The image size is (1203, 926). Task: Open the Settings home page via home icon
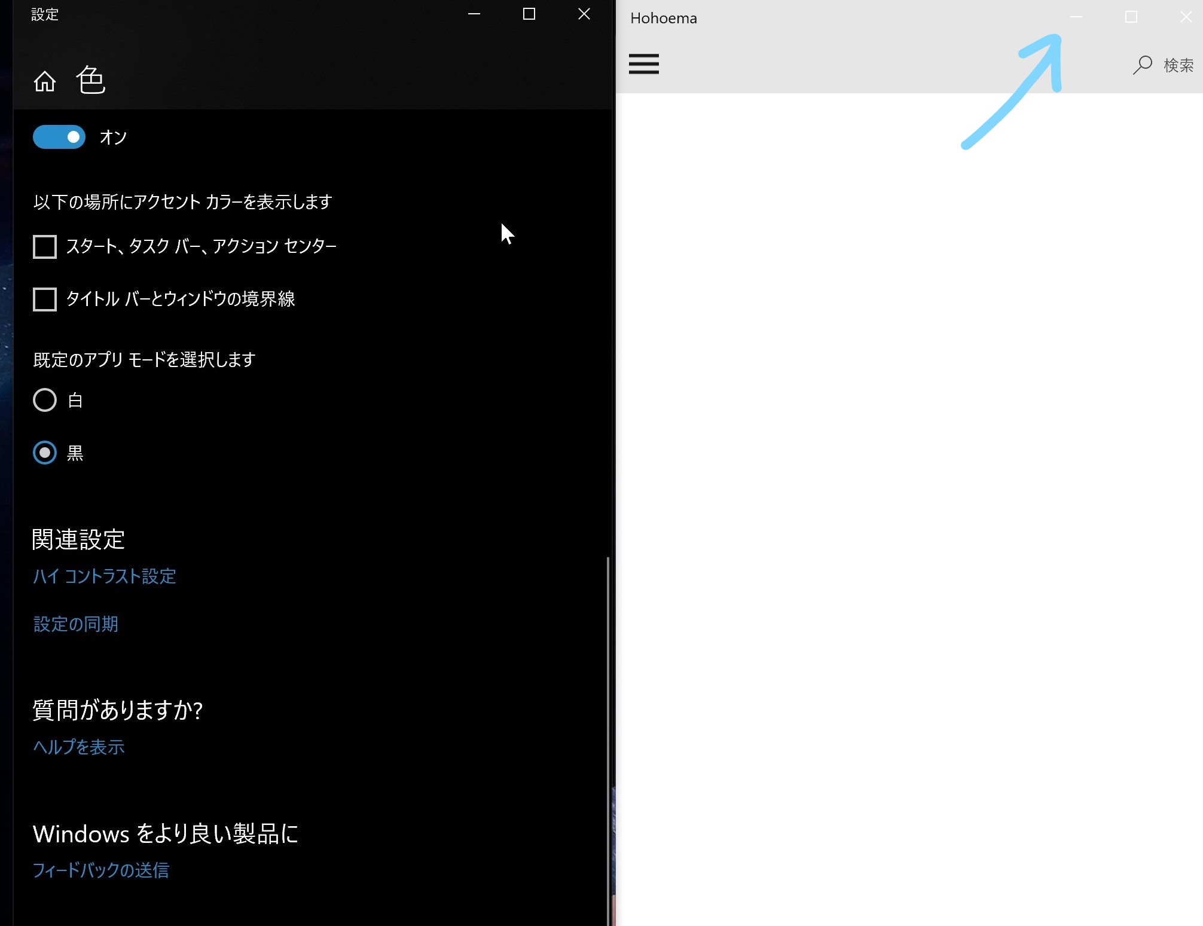45,80
